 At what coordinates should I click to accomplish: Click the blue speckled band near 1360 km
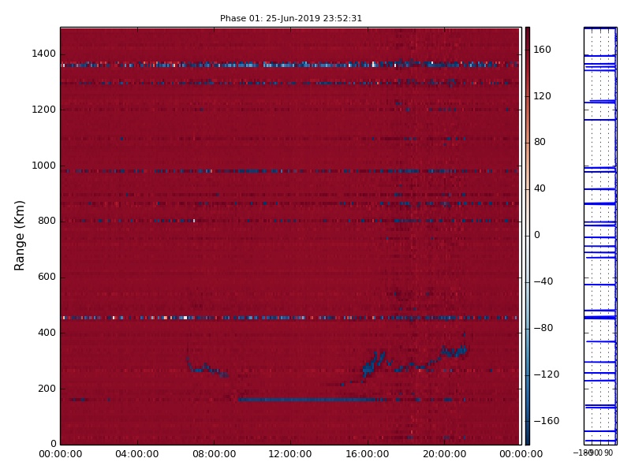pyautogui.click(x=289, y=65)
